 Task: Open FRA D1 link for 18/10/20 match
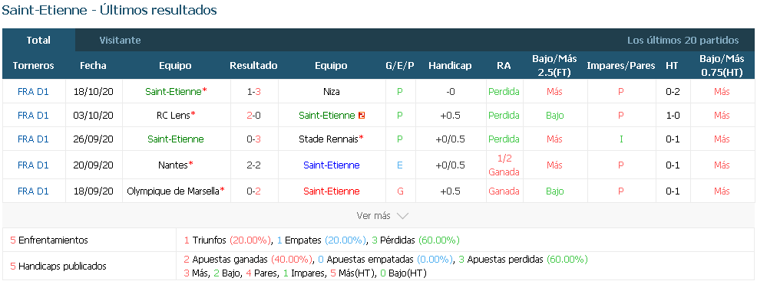33,92
